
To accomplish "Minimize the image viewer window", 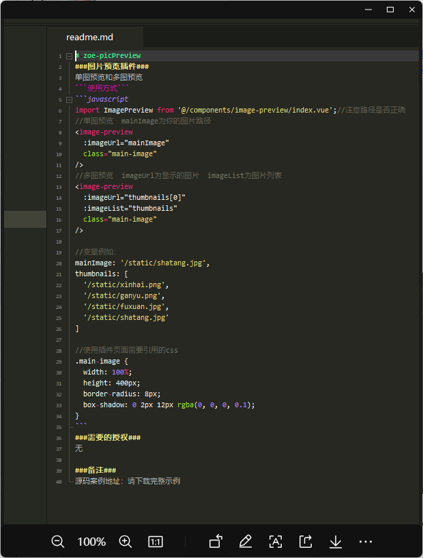I will tap(368, 10).
